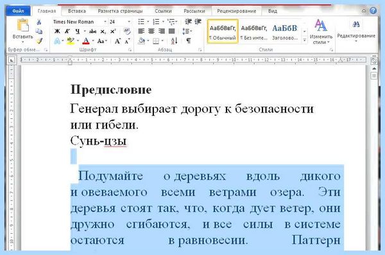Click the Clear Formatting eraser icon

(x=127, y=31)
